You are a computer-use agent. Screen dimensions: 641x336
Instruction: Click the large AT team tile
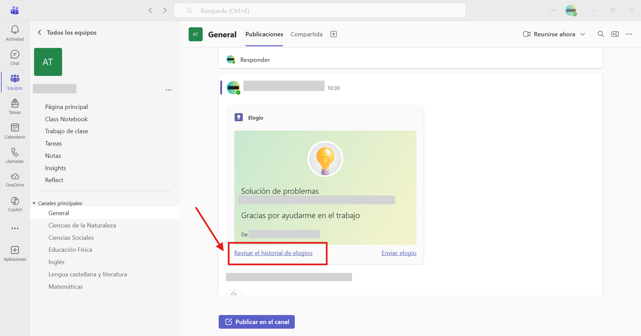[48, 62]
